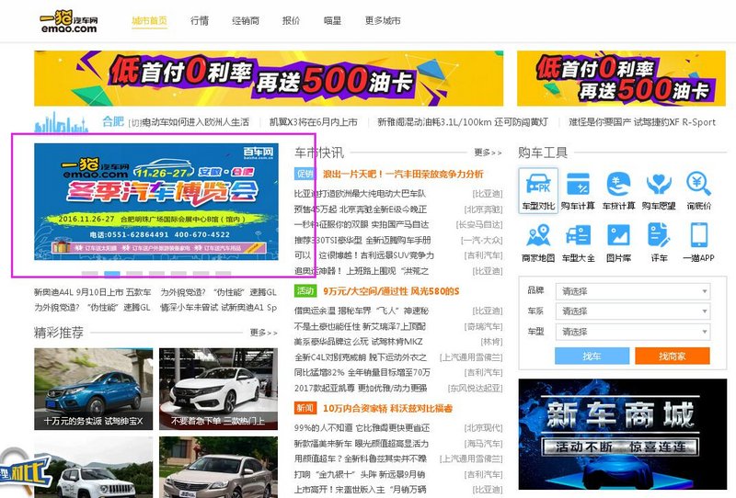Open article 比亚迪打造欧洲最大纯电动大巴车队

tap(360, 194)
